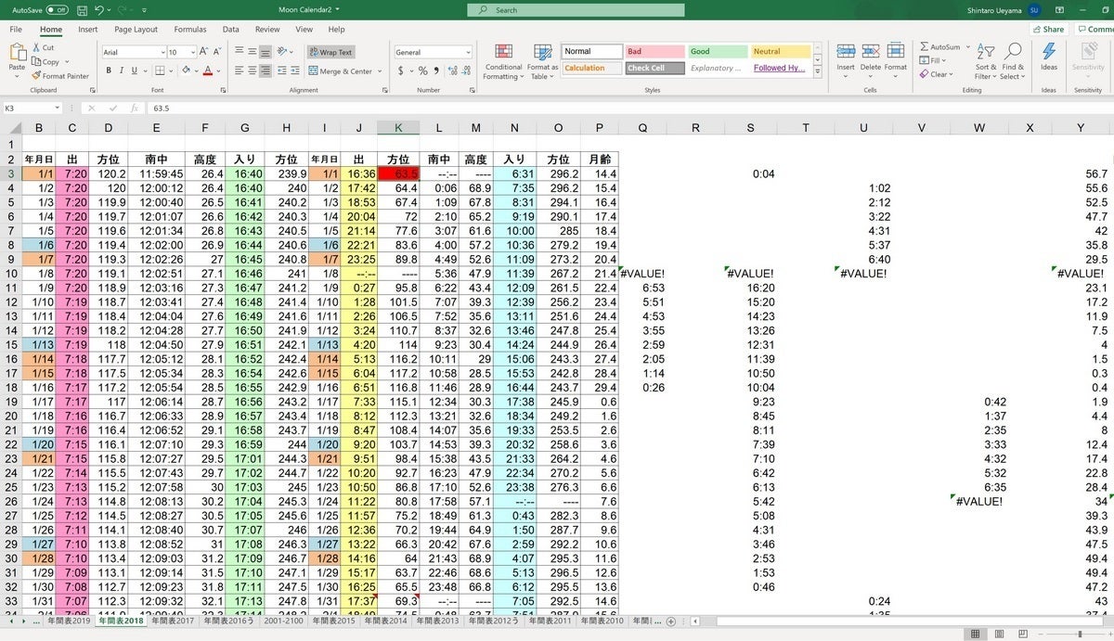Click the Format Painter brush icon
1114x641 pixels.
[x=36, y=76]
